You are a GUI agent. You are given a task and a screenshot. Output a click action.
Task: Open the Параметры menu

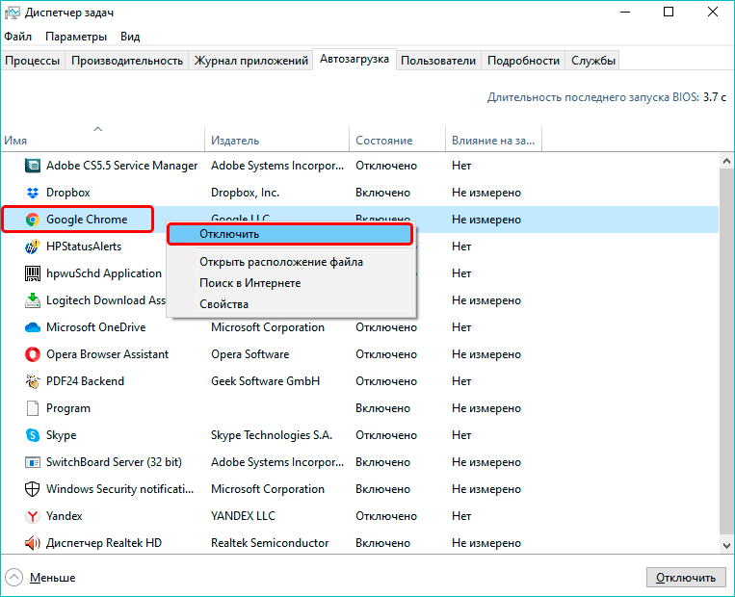coord(76,37)
